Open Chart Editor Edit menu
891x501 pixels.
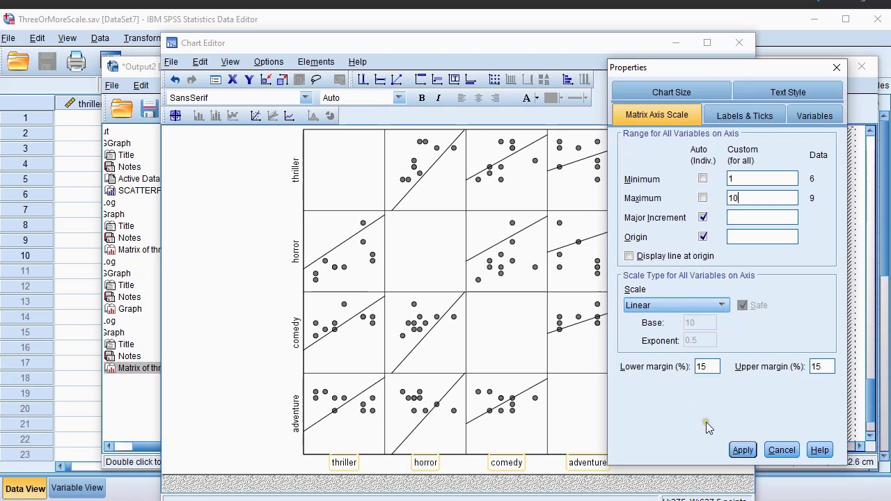[x=200, y=62]
